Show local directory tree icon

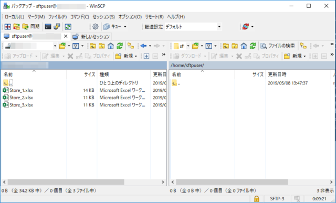point(131,46)
